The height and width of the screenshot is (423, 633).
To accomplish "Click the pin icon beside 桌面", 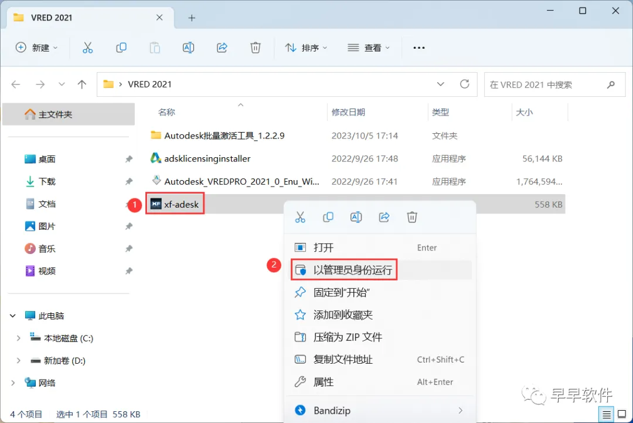I will point(129,159).
